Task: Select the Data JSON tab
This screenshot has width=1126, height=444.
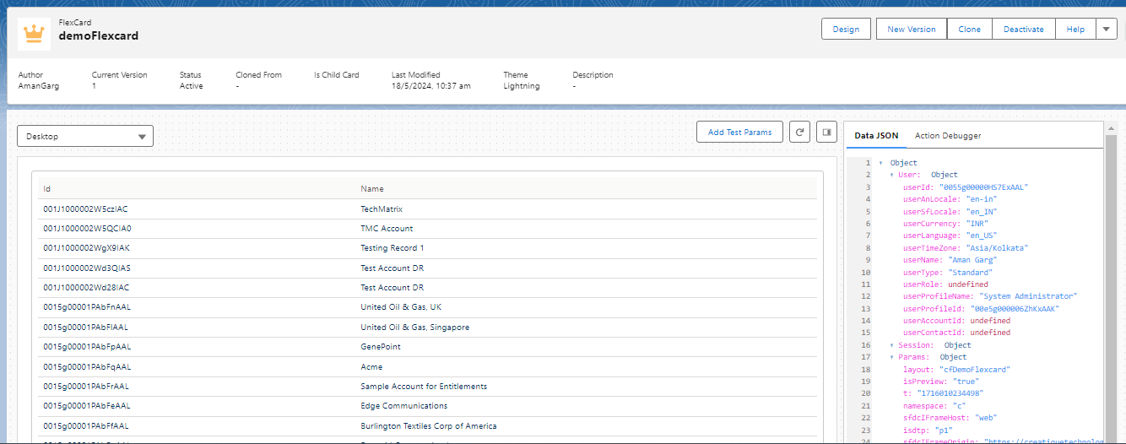Action: [876, 136]
